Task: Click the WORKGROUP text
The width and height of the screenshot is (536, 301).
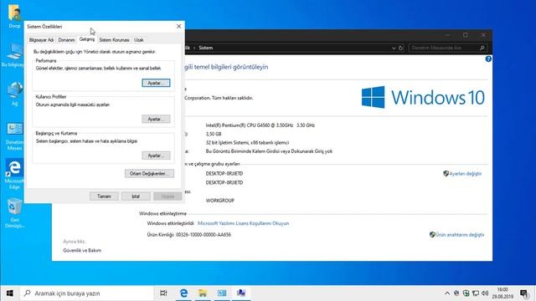Action: pyautogui.click(x=219, y=201)
